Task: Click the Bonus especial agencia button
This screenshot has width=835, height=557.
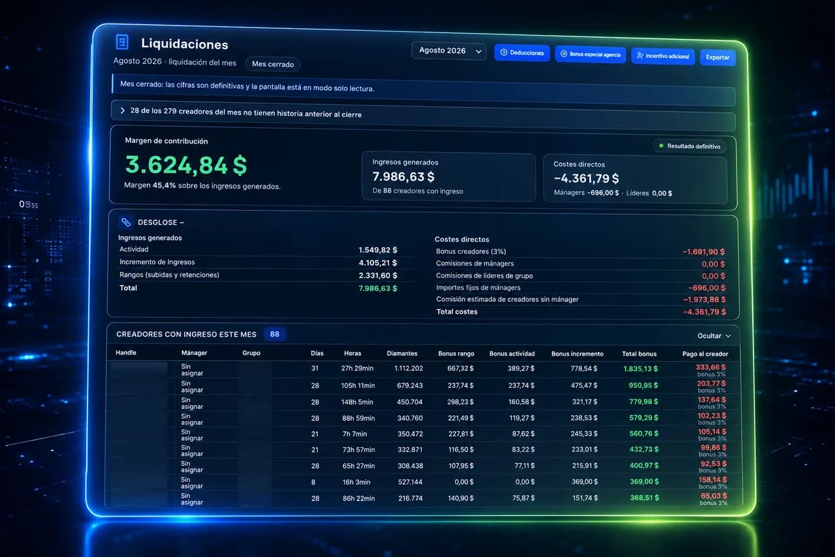Action: [x=591, y=55]
